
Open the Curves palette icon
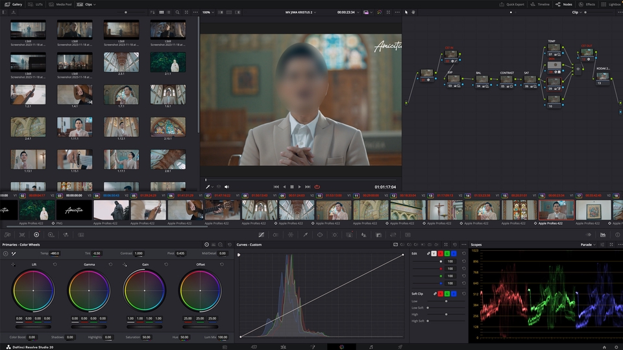[261, 235]
